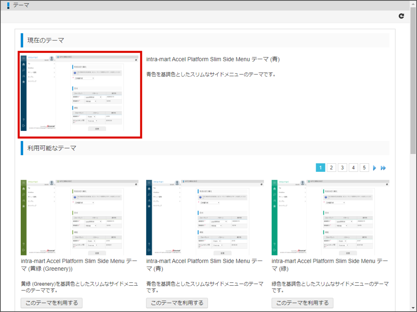Switch to page 3 of themes
The image size is (417, 312).
343,168
